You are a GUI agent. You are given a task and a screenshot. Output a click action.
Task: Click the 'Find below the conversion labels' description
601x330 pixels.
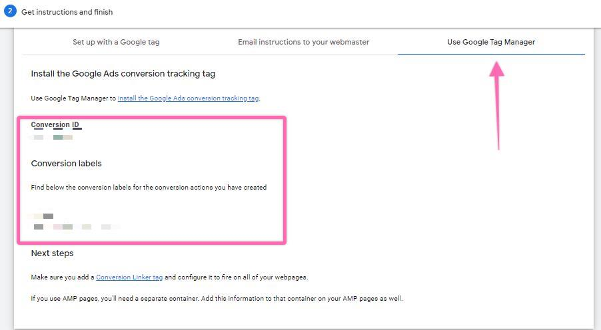pyautogui.click(x=149, y=188)
